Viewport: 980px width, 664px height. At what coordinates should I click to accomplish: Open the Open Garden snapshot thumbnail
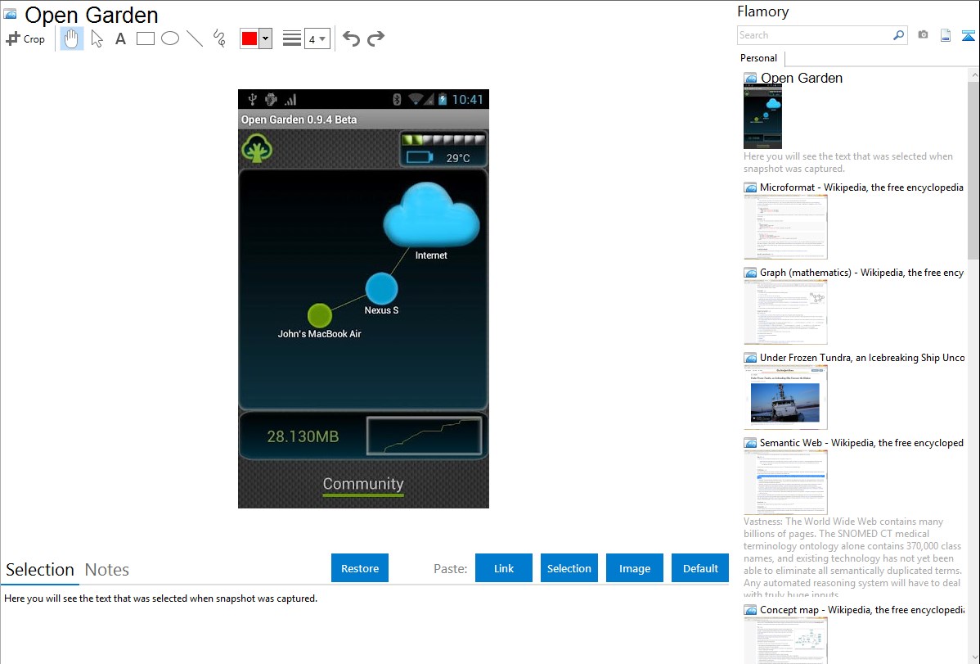pyautogui.click(x=762, y=117)
